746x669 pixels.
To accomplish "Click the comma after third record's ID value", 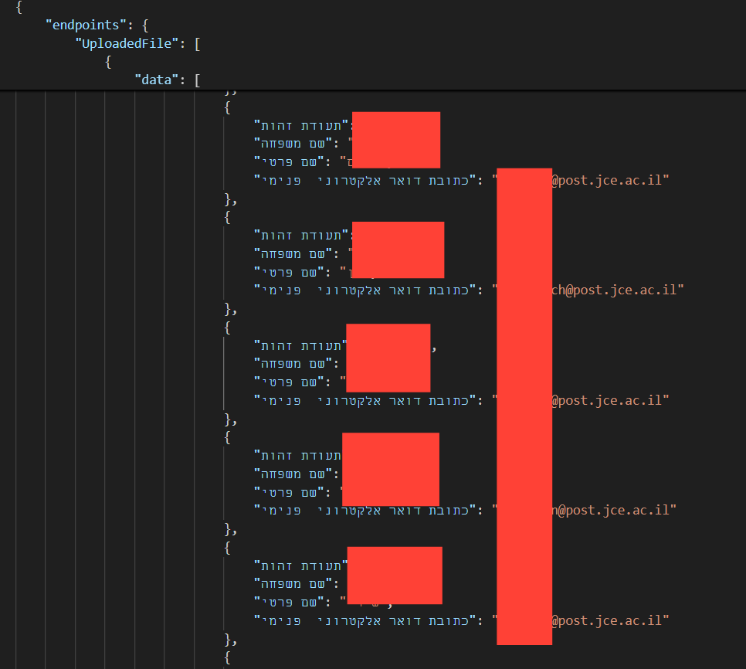I will 434,348.
